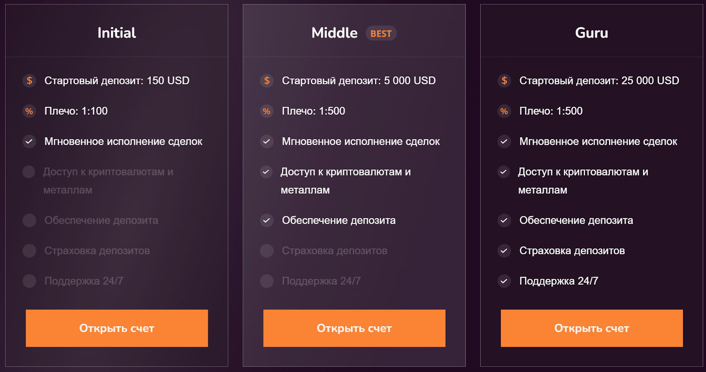Screen dimensions: 706x372
Task: Click Открыть счет under the Middle plan
Action: (x=354, y=328)
